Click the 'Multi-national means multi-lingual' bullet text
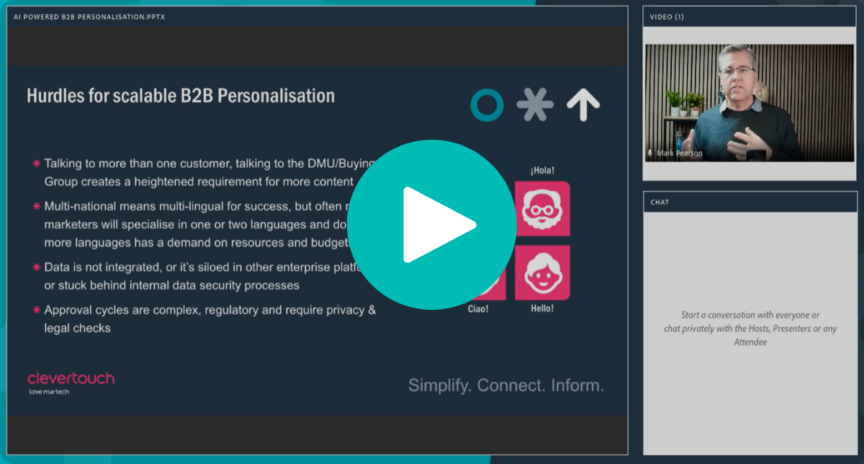Screen dimensions: 864x464 click(x=198, y=224)
